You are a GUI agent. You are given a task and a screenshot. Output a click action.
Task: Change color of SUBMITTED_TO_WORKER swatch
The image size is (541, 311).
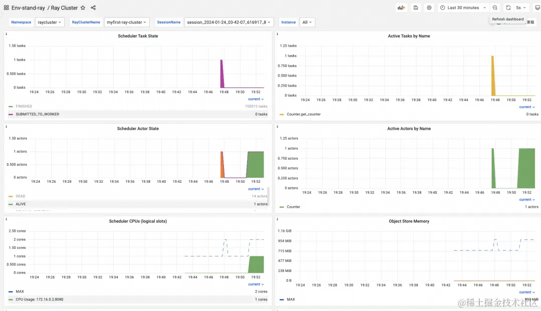click(11, 114)
